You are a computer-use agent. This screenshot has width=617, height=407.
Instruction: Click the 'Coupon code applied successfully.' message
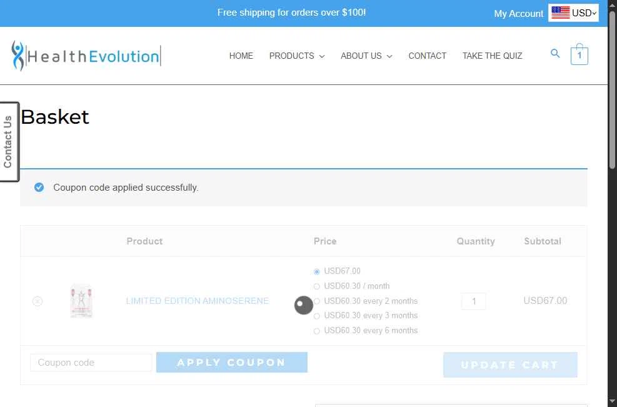(x=126, y=188)
